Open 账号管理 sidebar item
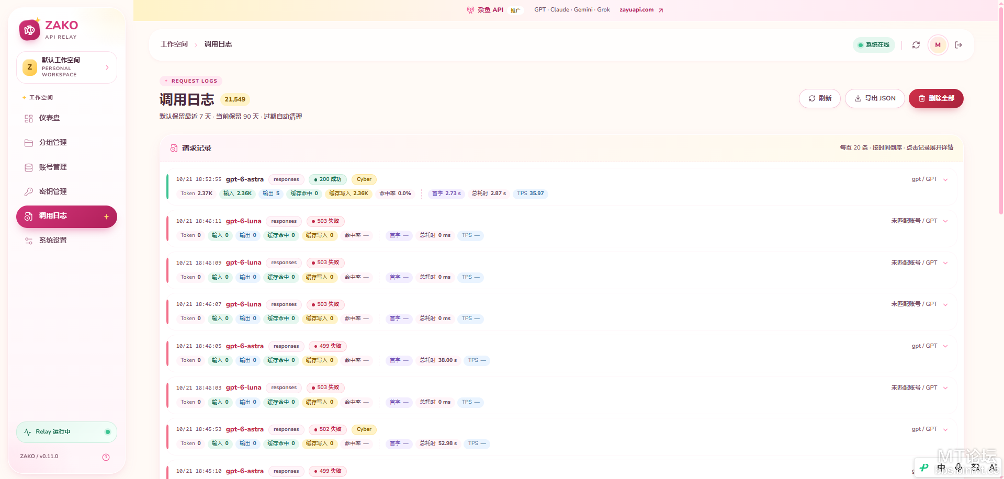Screen dimensions: 1004x479 [x=66, y=167]
